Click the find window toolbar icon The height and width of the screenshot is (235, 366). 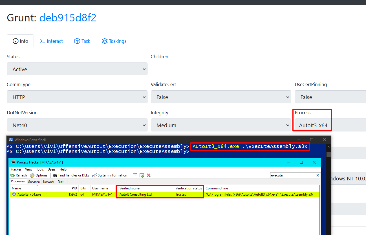coord(135,175)
